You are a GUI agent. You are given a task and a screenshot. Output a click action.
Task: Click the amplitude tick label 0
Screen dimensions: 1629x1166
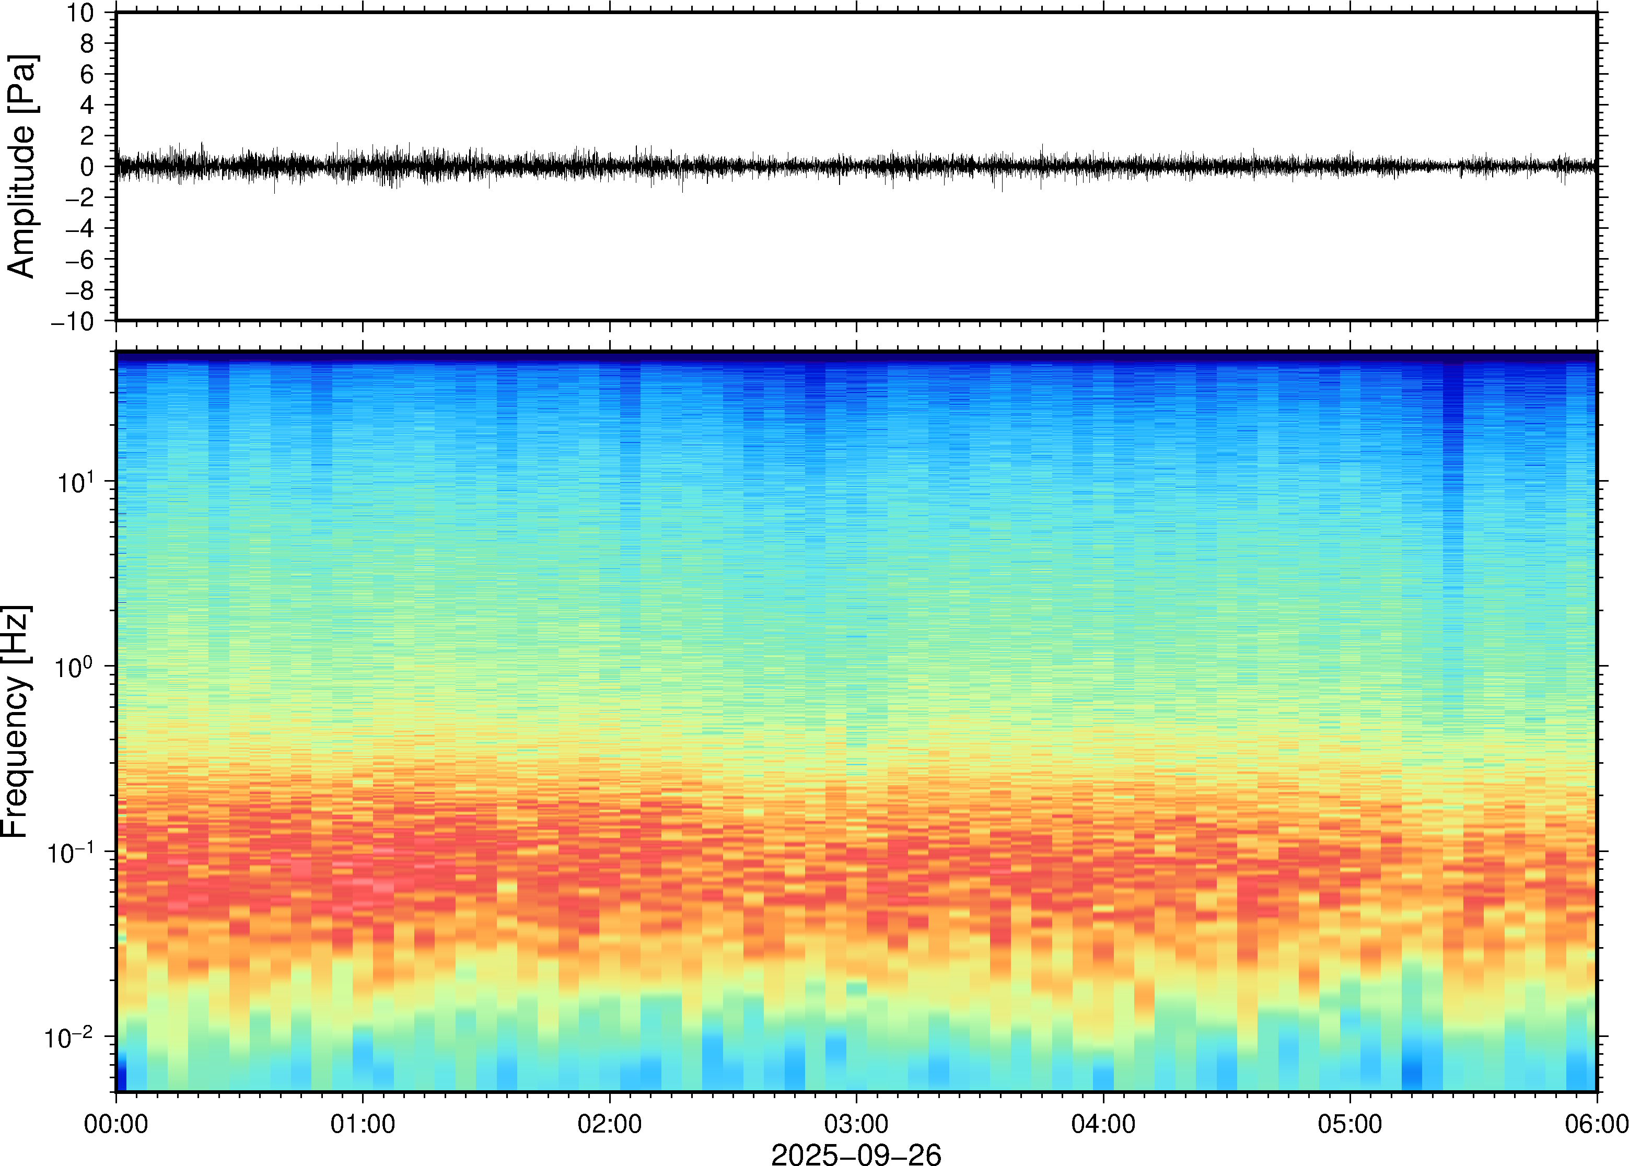tap(88, 167)
